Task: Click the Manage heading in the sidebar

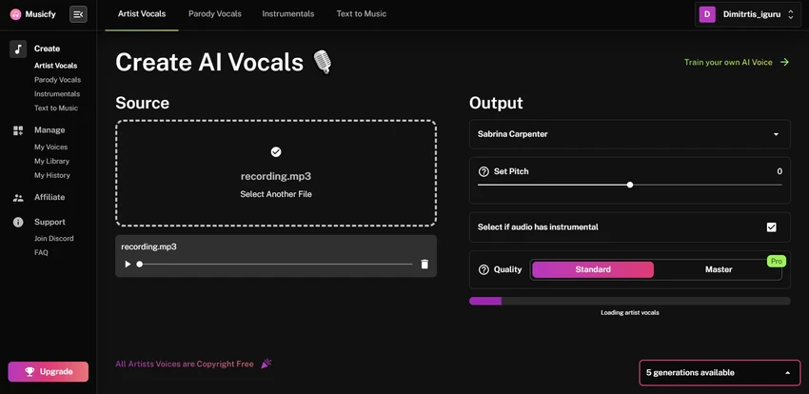Action: [x=49, y=130]
